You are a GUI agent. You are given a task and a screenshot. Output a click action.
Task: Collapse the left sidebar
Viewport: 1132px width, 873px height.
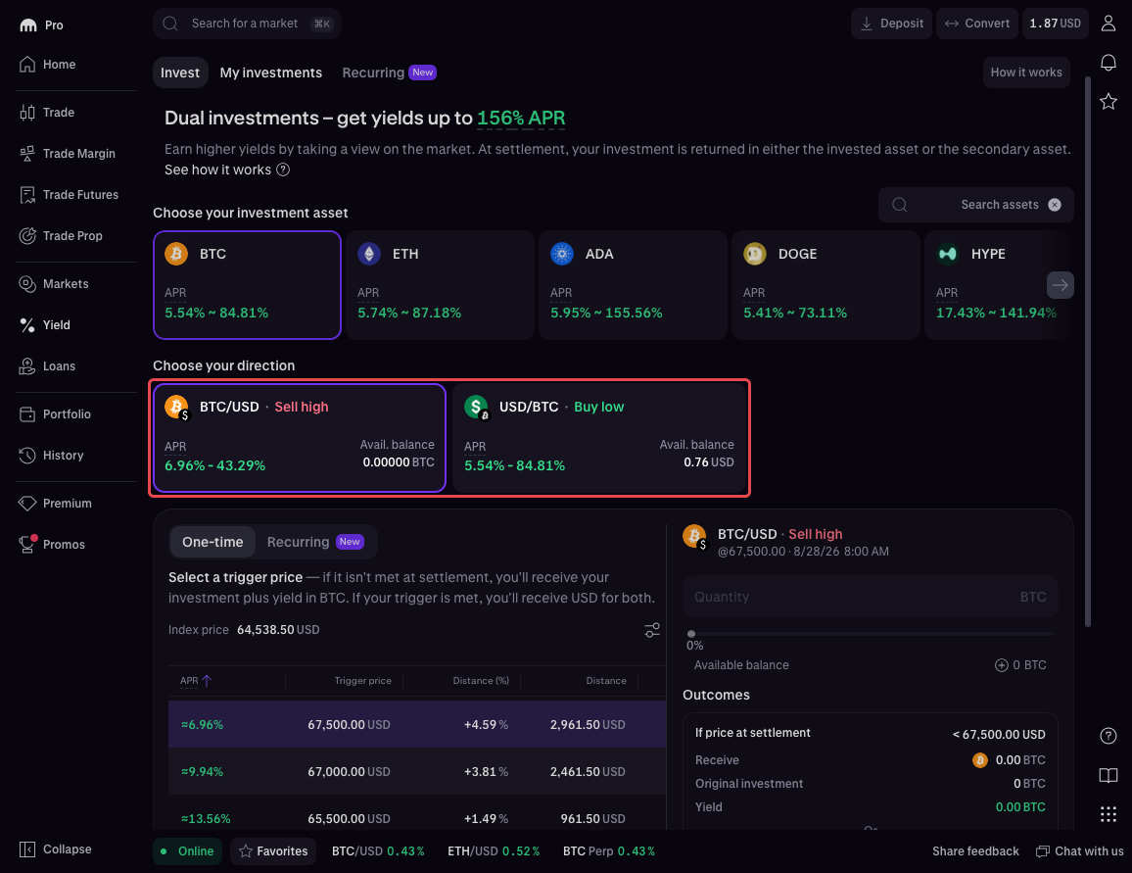click(56, 849)
